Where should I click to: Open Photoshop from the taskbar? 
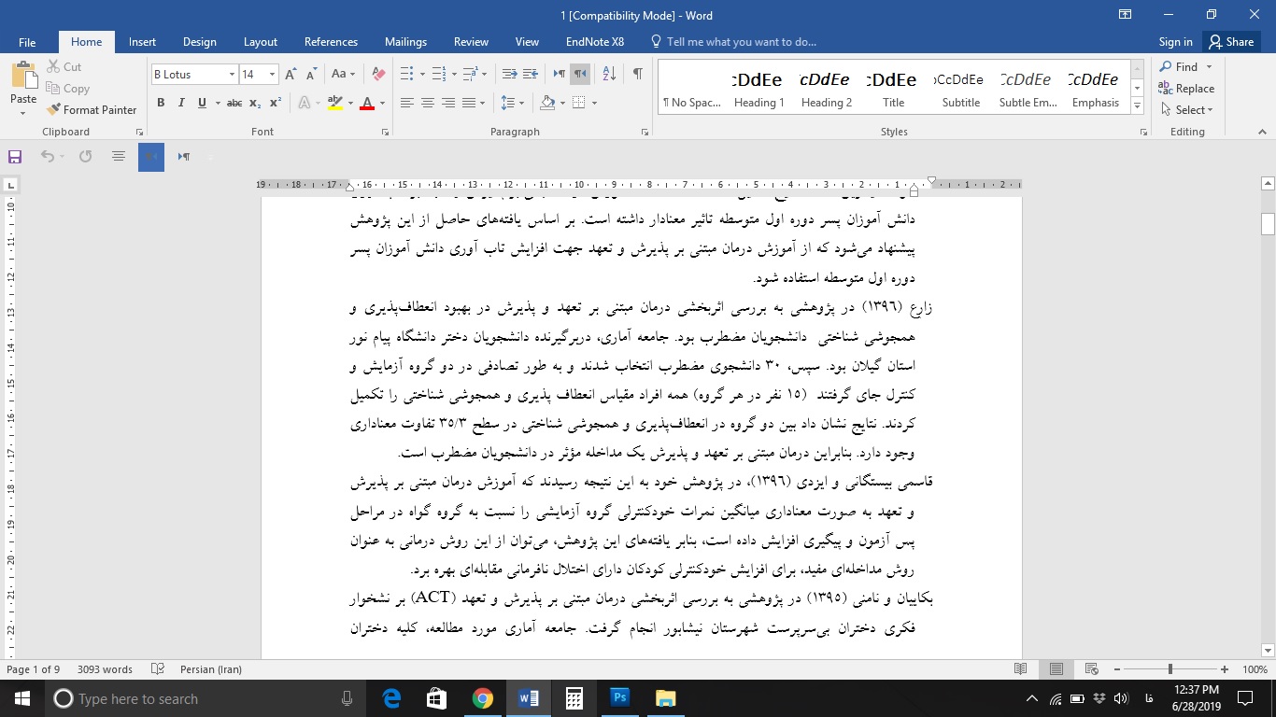tap(619, 698)
